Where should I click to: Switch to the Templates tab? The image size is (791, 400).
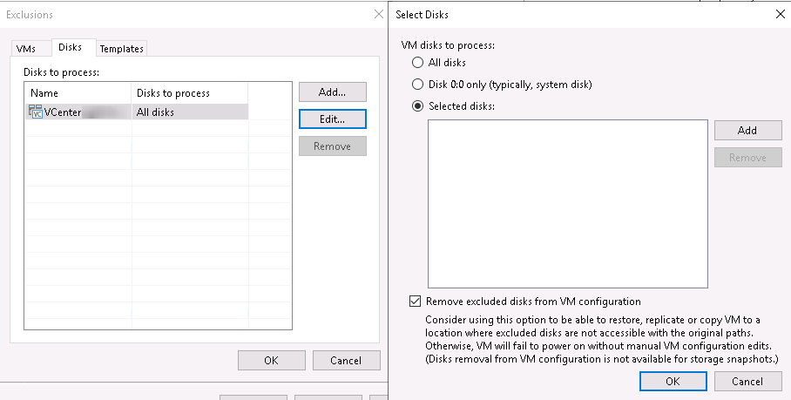pyautogui.click(x=121, y=49)
